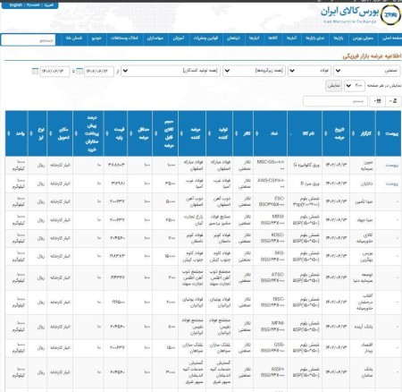Open the آموزش menu in the navigation bar

tap(179, 38)
